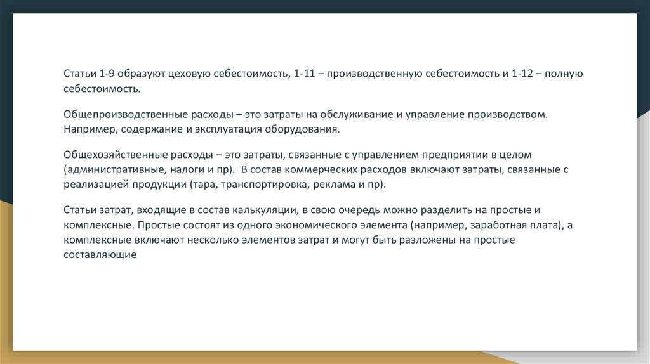Click the line 'Общепроизводственные расходы – это затраты на обслуживание'
650x364 pixels.
click(x=305, y=114)
